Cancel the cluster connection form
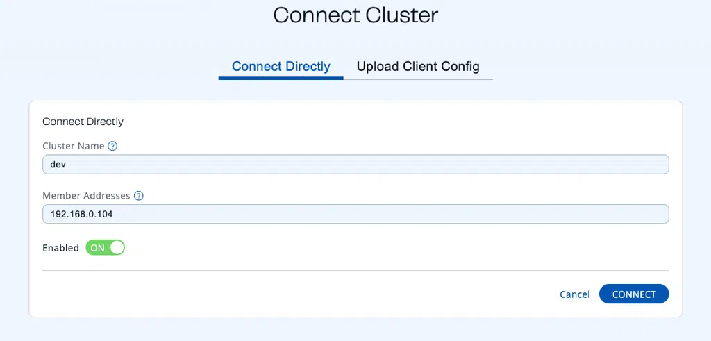The width and height of the screenshot is (711, 341). pos(574,294)
